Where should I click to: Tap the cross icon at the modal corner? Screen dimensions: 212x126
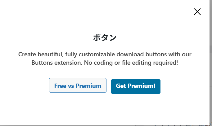pos(197,12)
